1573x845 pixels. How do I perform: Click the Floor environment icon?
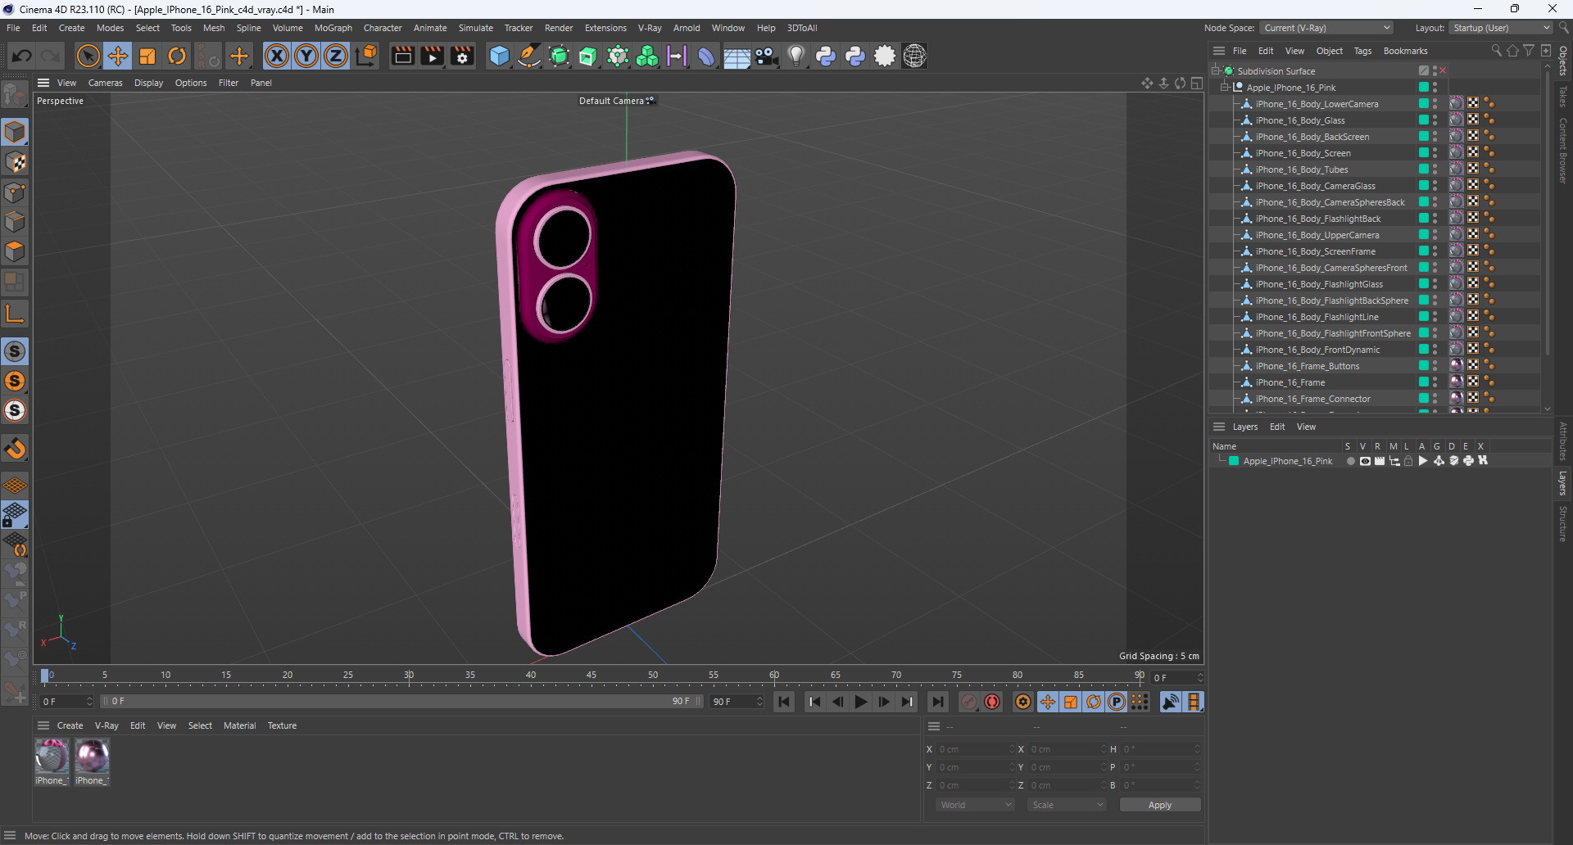pyautogui.click(x=737, y=56)
